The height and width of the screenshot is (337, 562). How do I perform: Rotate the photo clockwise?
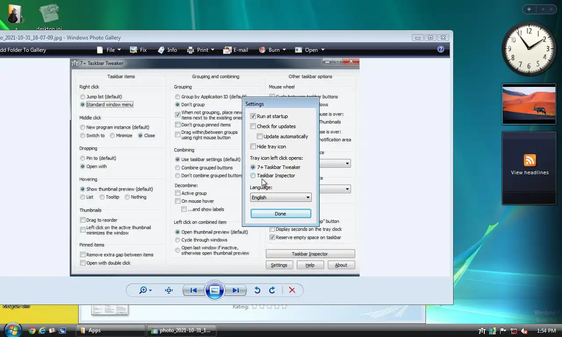click(x=272, y=290)
